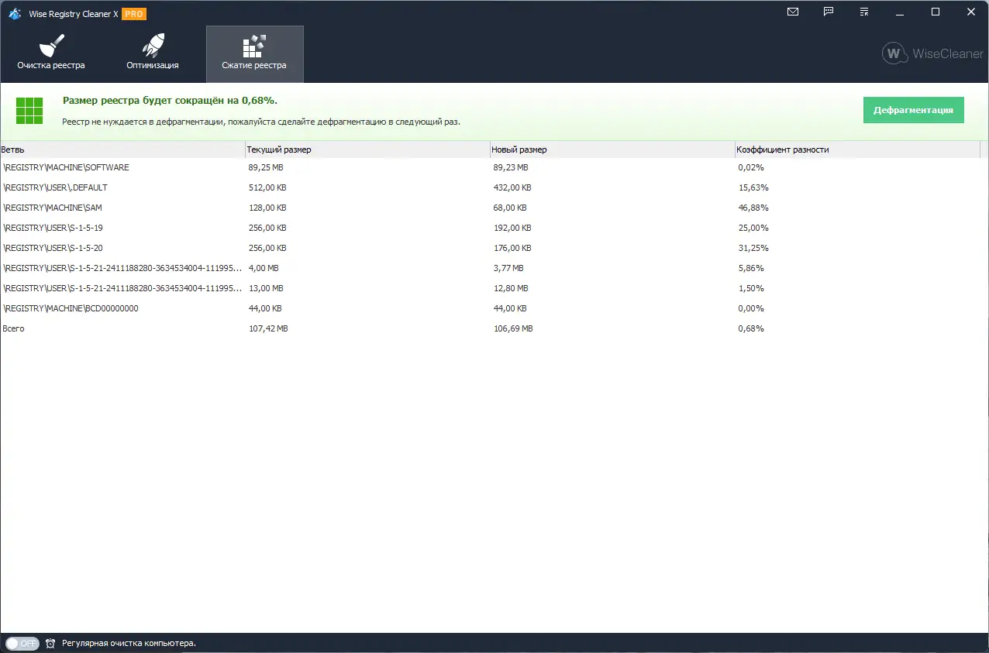Click the green defragmentation grid icon
This screenshot has width=989, height=653.
29,111
